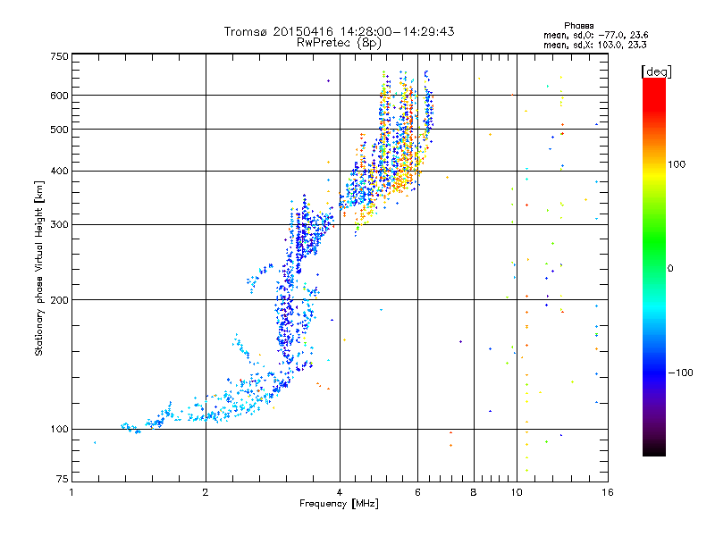Screen dimensions: 715x536
Task: Click the 1 tick on the frequency axis
Action: pyautogui.click(x=72, y=492)
